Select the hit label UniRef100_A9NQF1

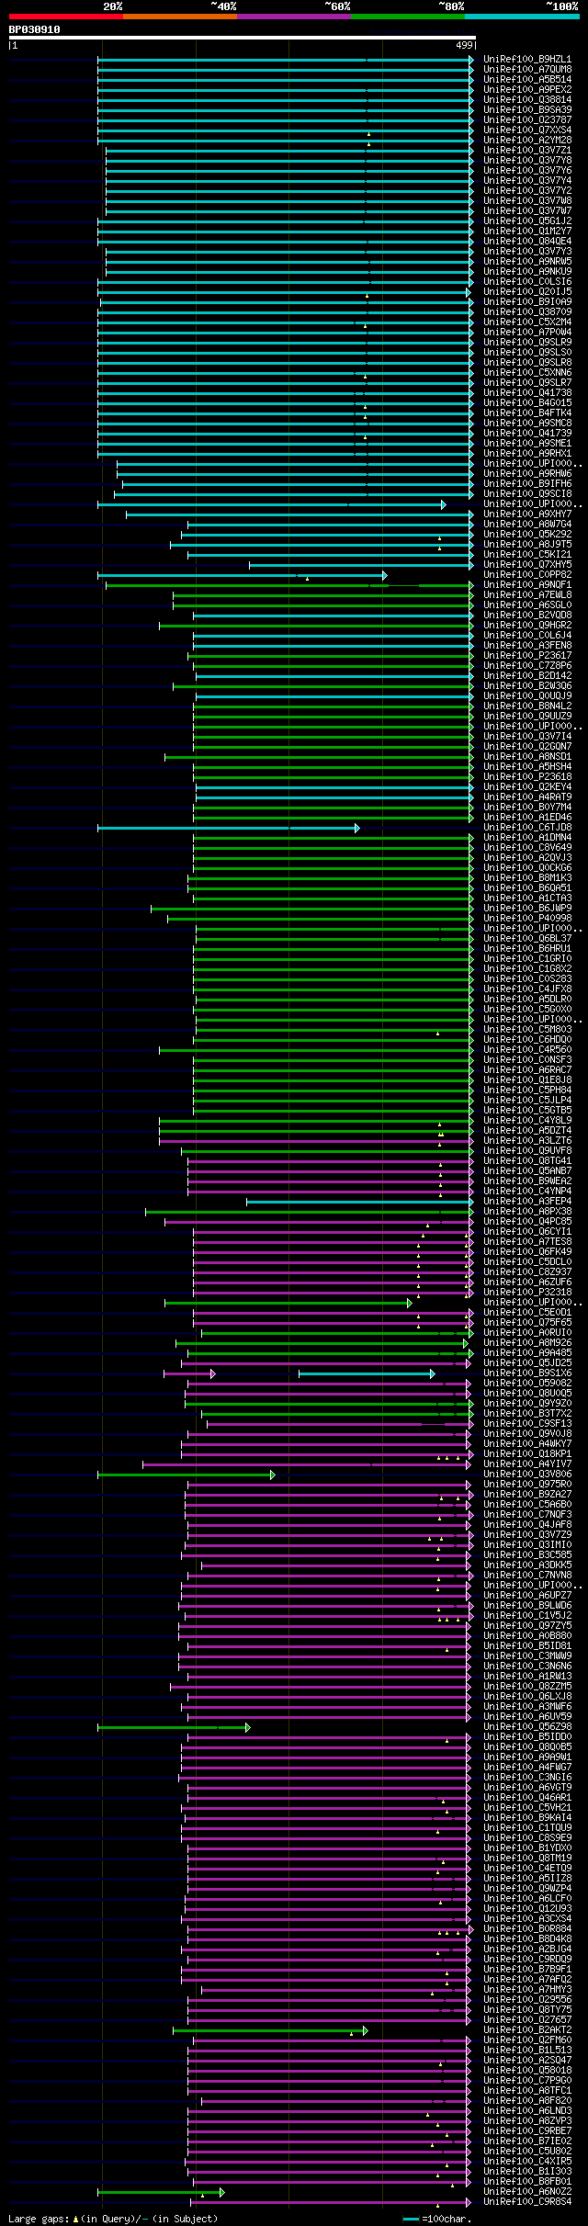(x=527, y=585)
